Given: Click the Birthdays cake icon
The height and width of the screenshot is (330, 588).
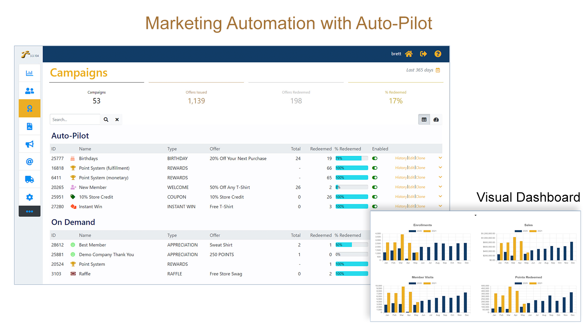Looking at the screenshot, I should (x=72, y=158).
